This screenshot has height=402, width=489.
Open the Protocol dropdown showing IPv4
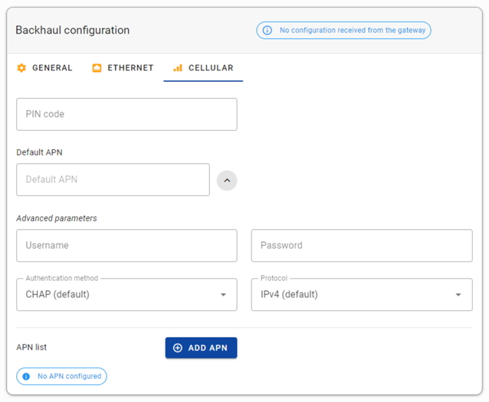tap(362, 294)
